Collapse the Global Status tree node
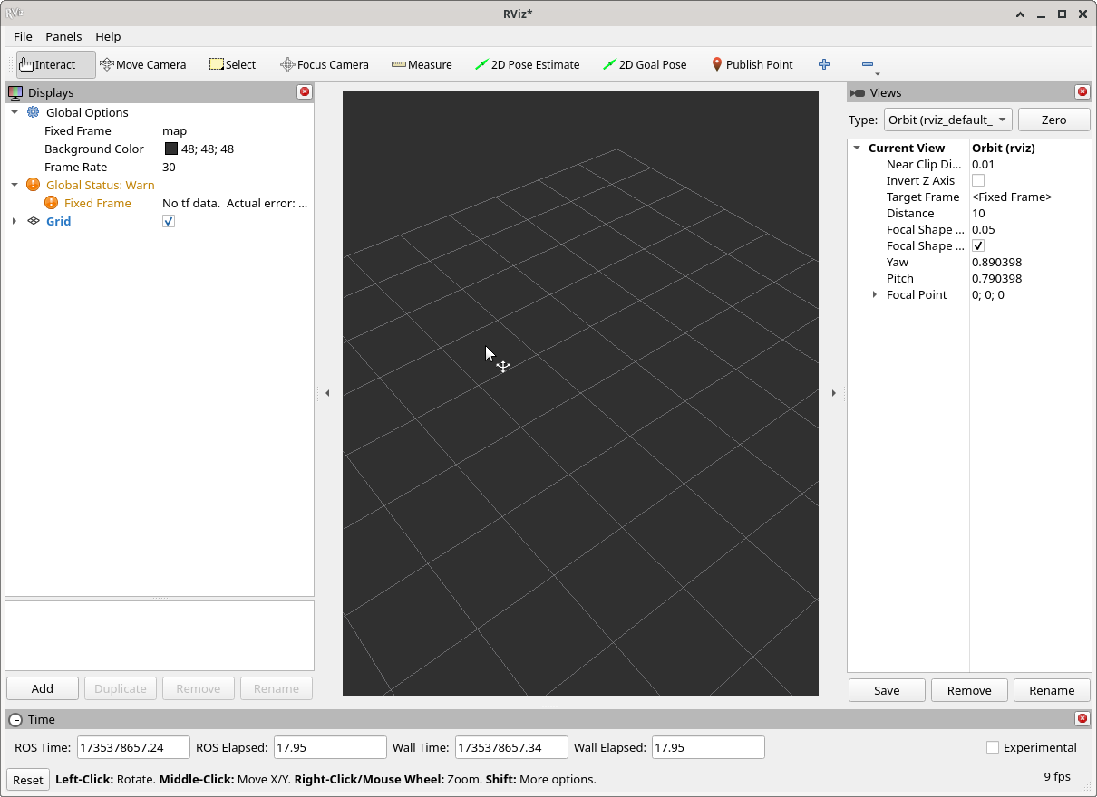Viewport: 1097px width, 797px height. [x=15, y=185]
